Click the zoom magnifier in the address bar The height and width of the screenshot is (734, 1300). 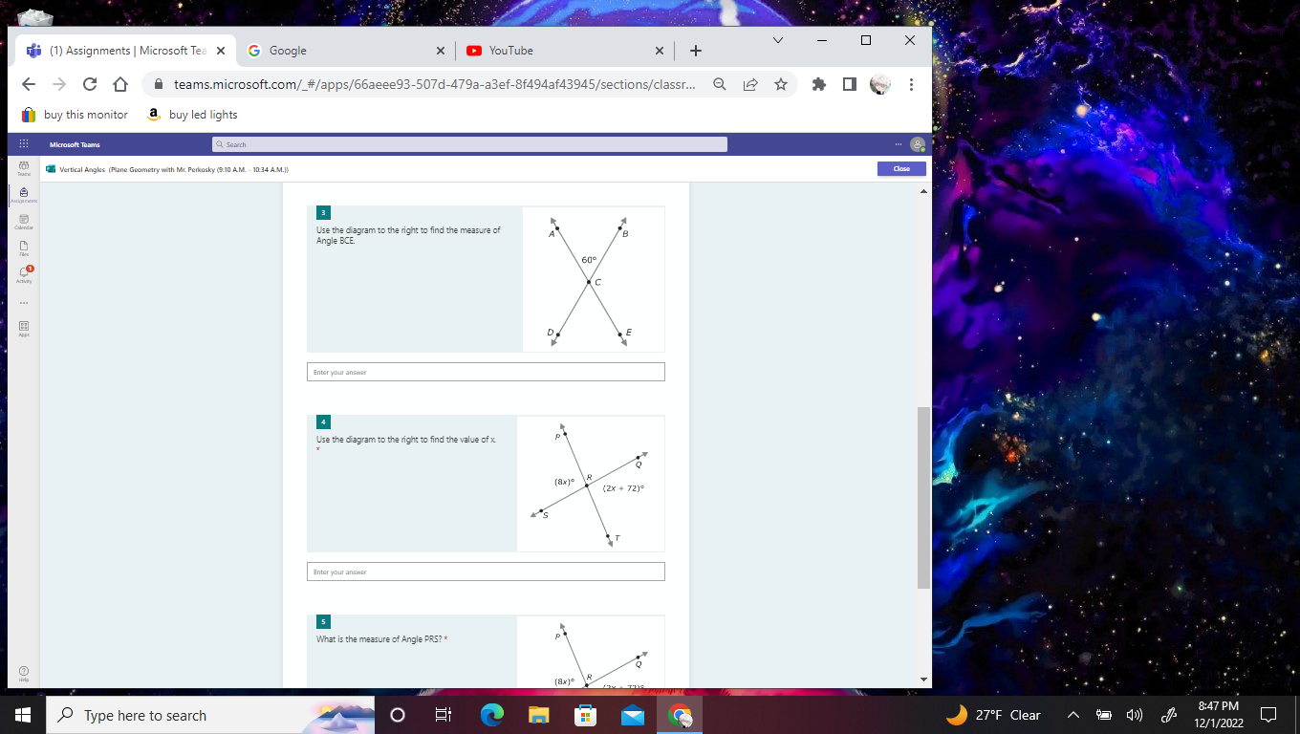[x=720, y=84]
